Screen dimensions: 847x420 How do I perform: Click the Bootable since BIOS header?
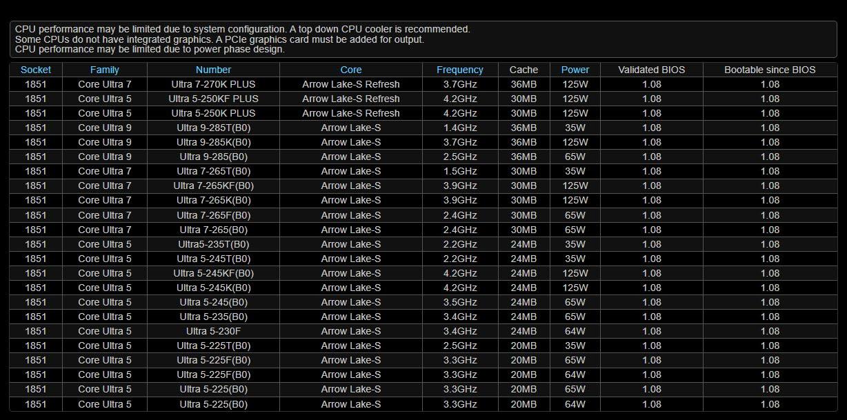[769, 70]
